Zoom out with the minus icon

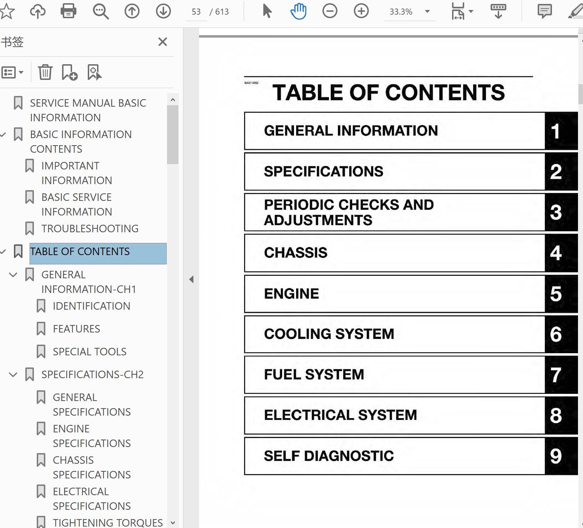click(330, 11)
